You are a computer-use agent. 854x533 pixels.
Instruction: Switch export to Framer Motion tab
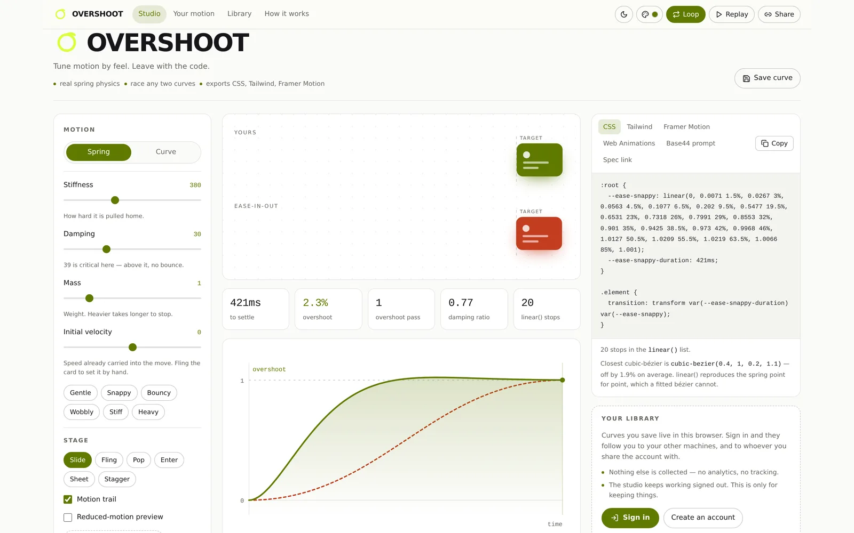[686, 127]
